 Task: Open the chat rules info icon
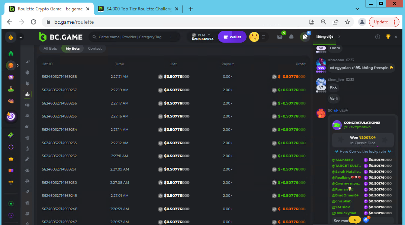click(x=377, y=37)
